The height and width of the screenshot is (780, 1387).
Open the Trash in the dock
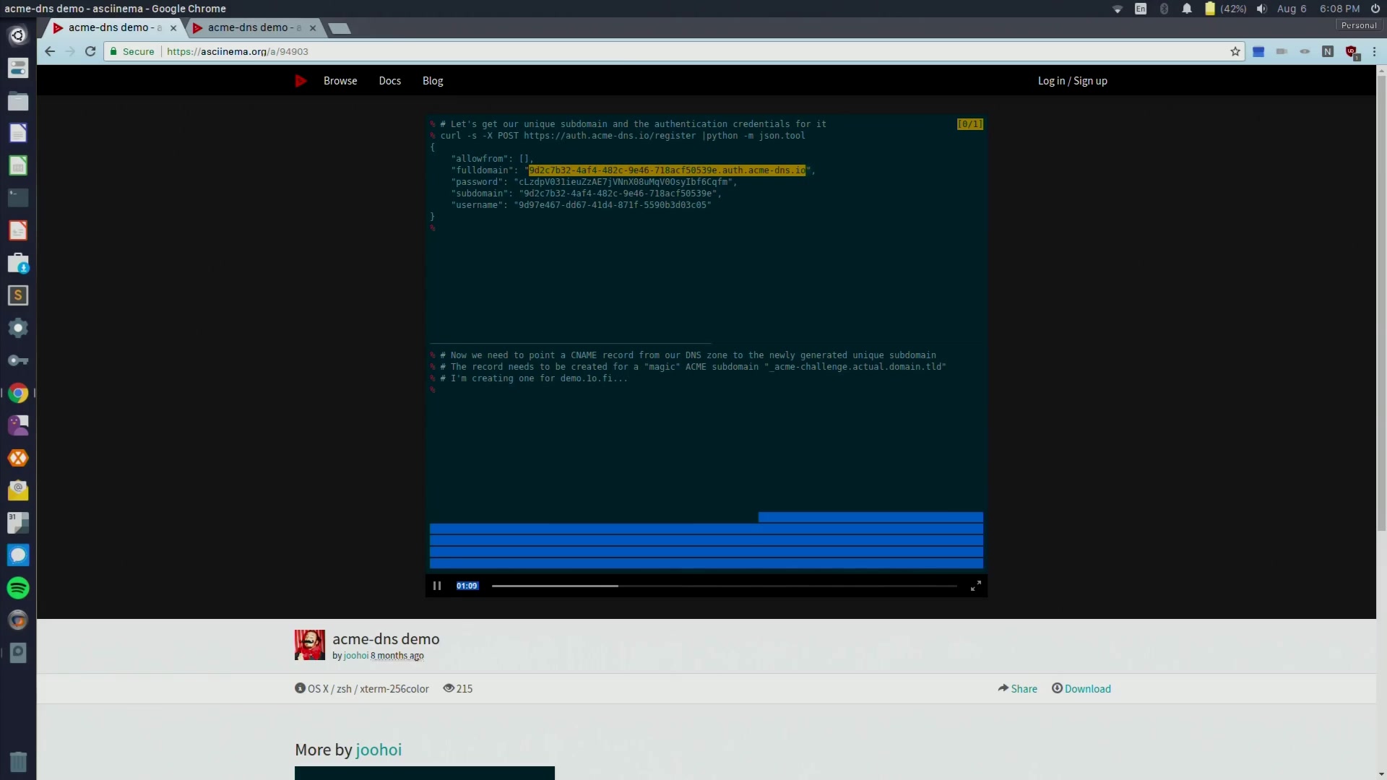(18, 761)
